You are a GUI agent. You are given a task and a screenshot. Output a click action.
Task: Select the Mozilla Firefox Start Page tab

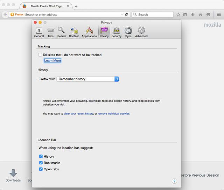click(x=46, y=6)
